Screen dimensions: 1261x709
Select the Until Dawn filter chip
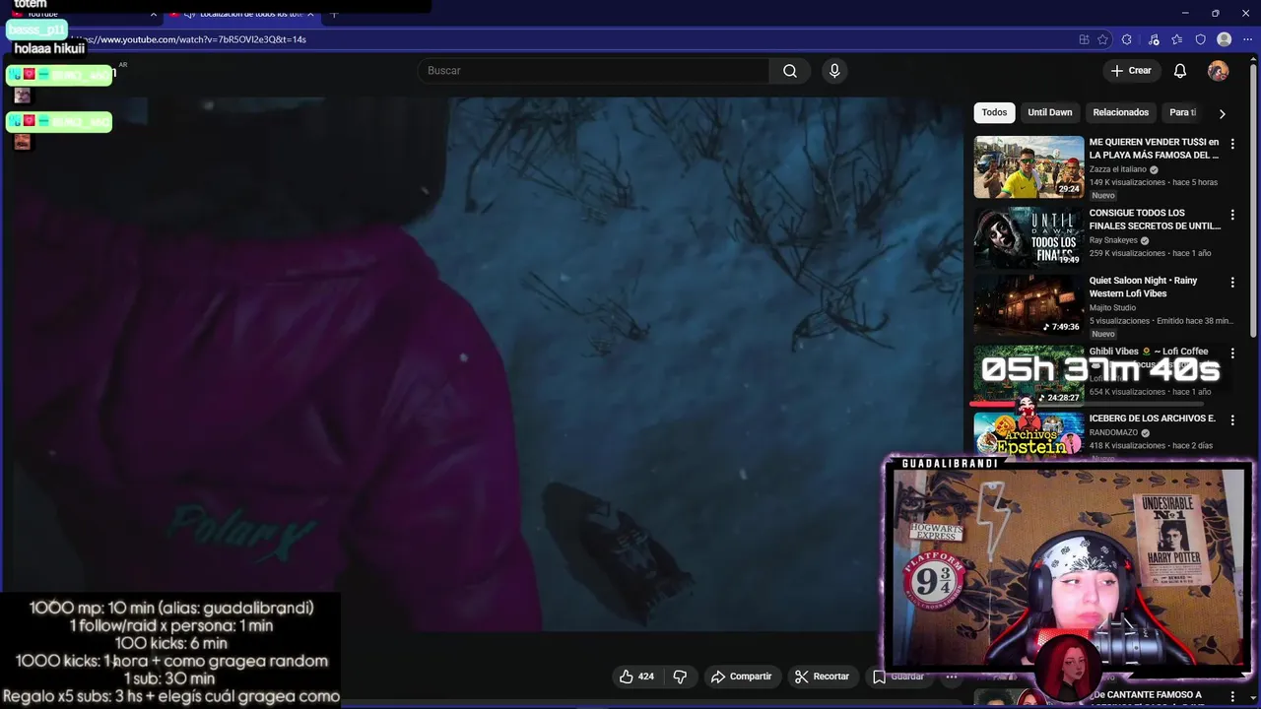click(1049, 112)
